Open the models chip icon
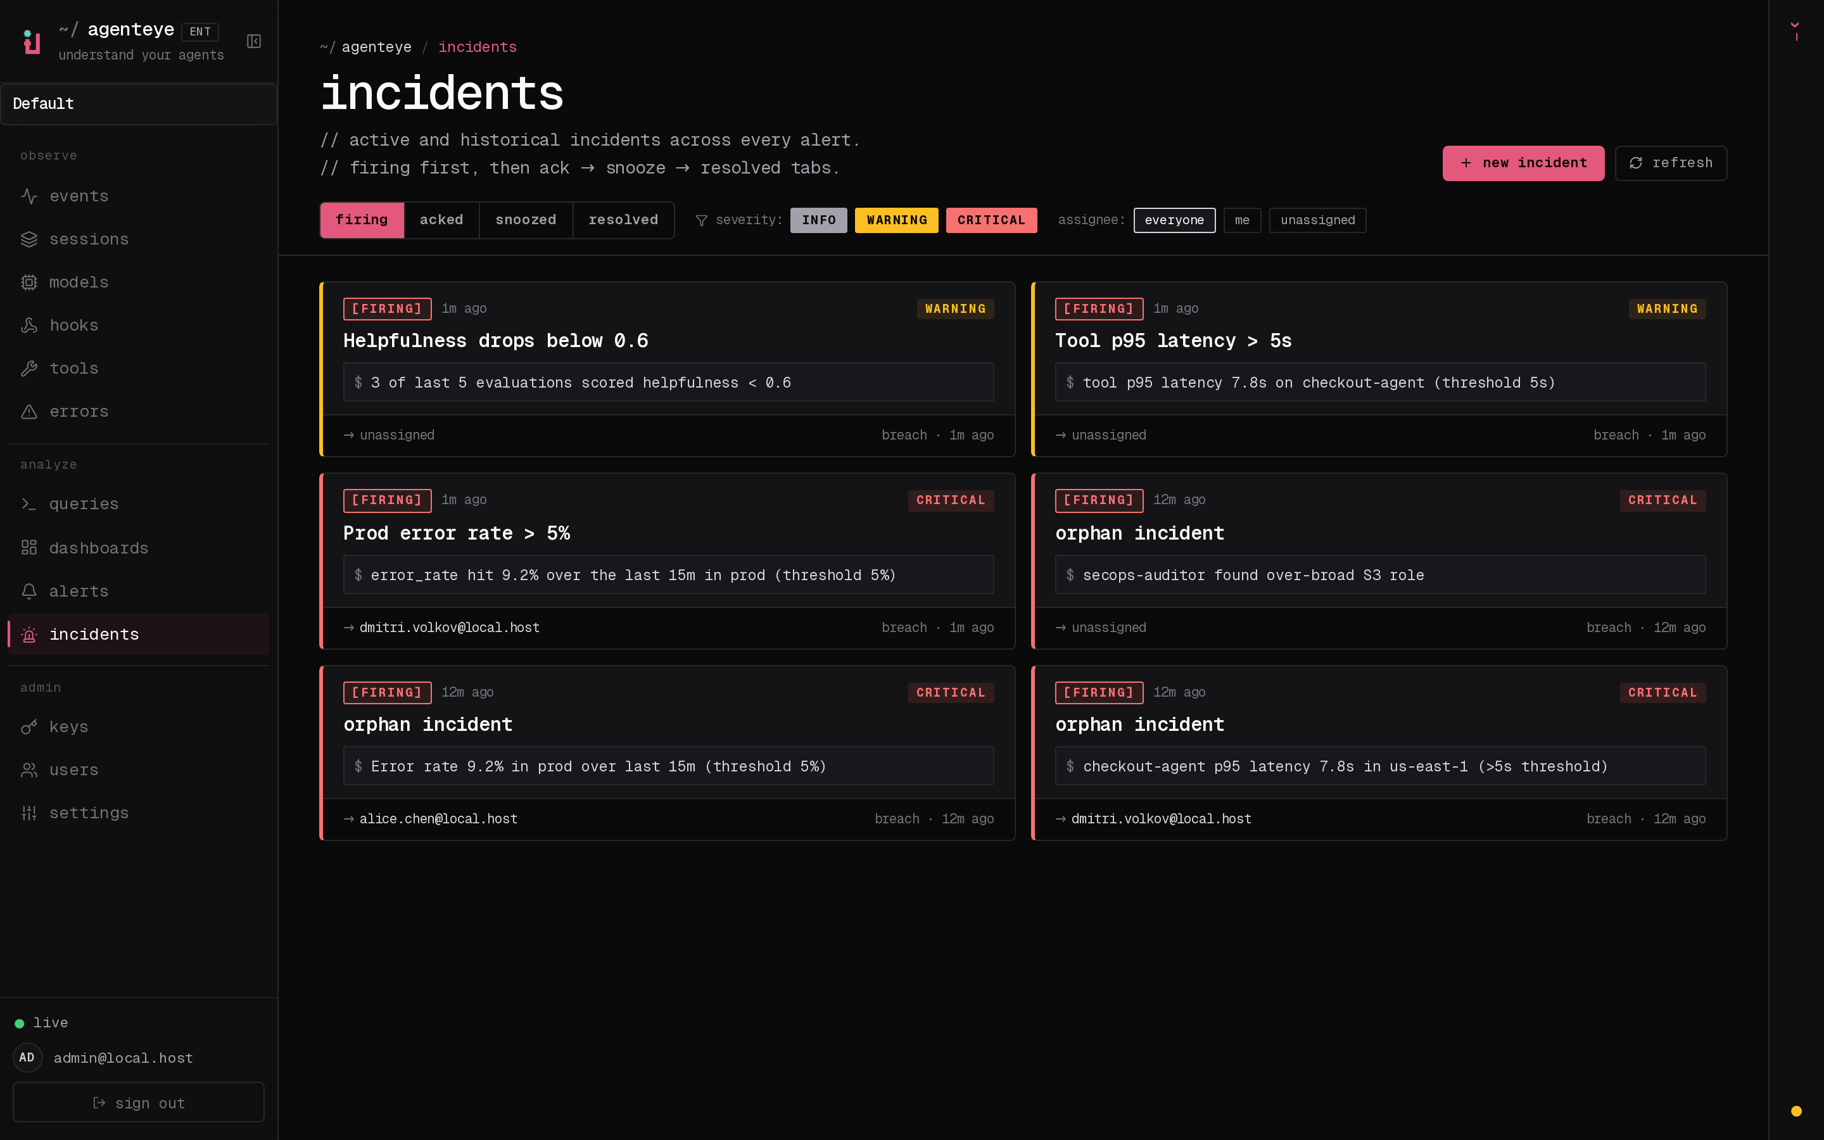Viewport: 1824px width, 1140px height. coord(29,282)
